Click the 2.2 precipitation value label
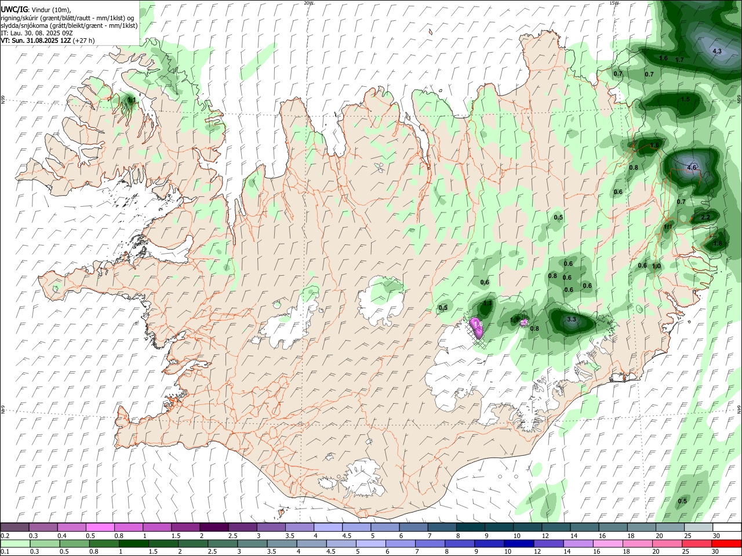The image size is (742, 556). [705, 218]
